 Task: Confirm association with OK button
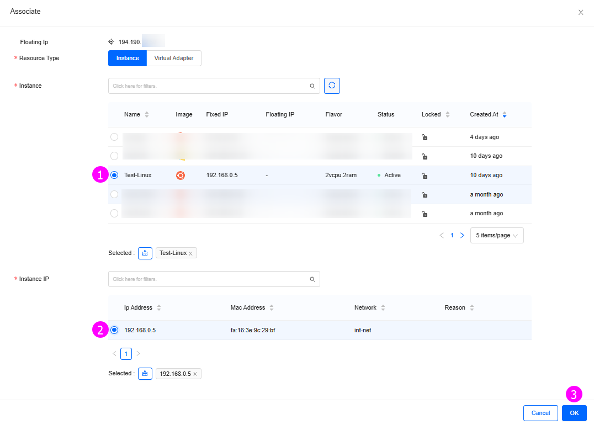coord(574,413)
